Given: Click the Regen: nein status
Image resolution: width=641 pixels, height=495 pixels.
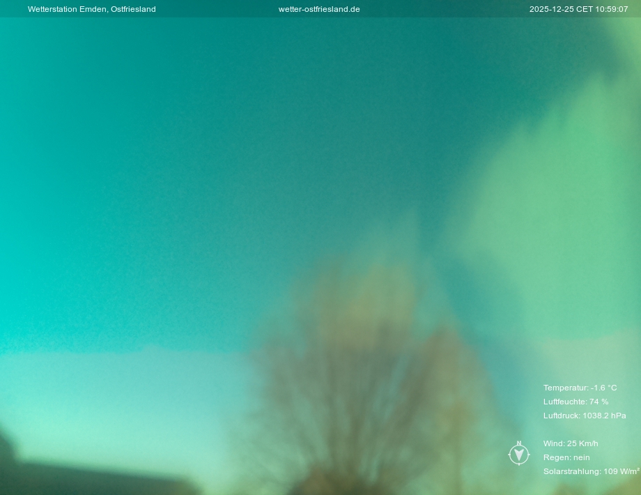Looking at the screenshot, I should [566, 457].
